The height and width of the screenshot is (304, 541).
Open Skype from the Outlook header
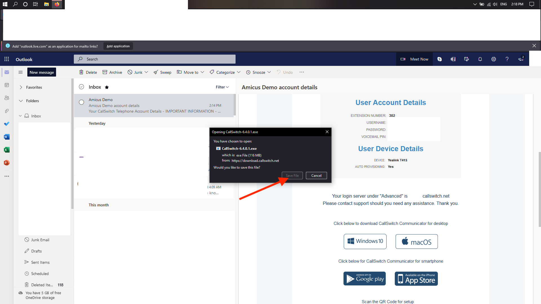coord(440,59)
